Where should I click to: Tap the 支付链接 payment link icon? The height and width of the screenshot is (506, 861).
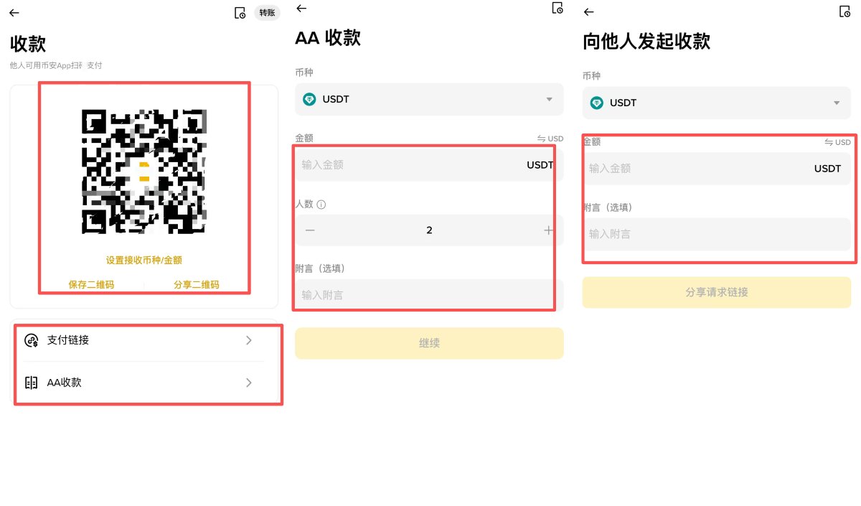(x=32, y=340)
